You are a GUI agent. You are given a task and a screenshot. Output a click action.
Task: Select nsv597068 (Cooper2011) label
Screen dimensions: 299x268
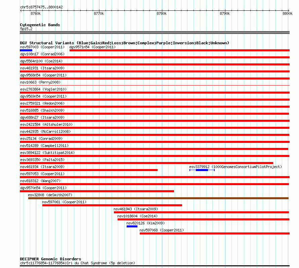click(162, 230)
